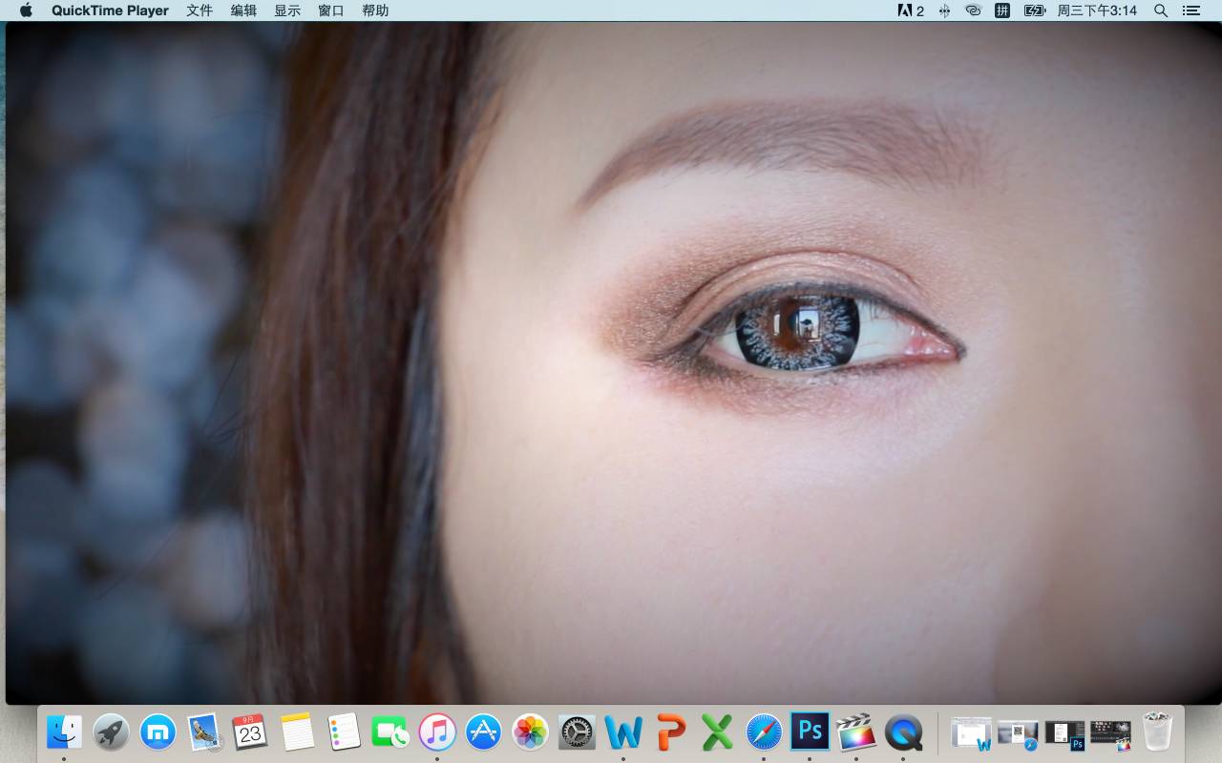The width and height of the screenshot is (1222, 763).
Task: Open WPS Writer blue W icon
Action: (x=623, y=732)
